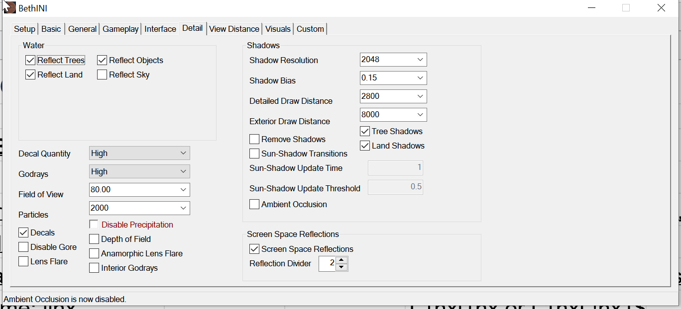The image size is (681, 309).
Task: Decrease Reflection Divider with down arrow
Action: click(341, 267)
